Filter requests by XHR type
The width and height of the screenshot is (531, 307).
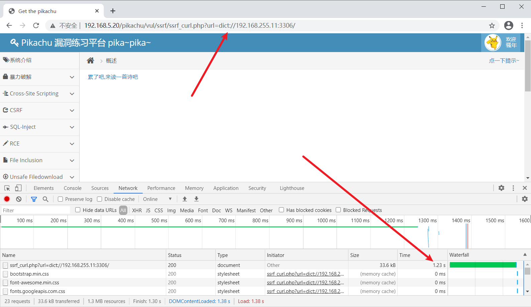(x=137, y=210)
